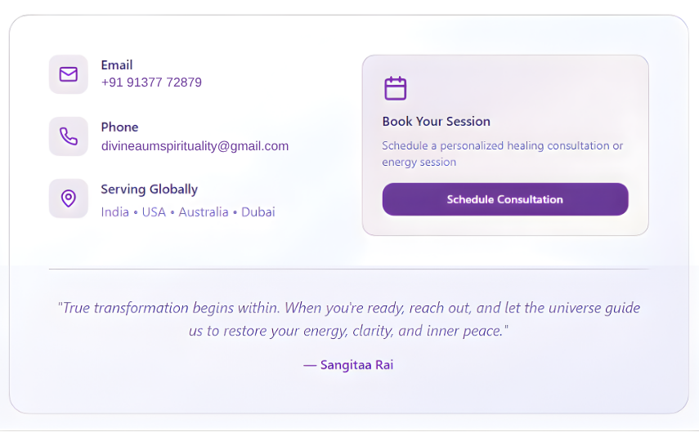699x441 pixels.
Task: Click the phone handset icon
Action: tap(69, 136)
